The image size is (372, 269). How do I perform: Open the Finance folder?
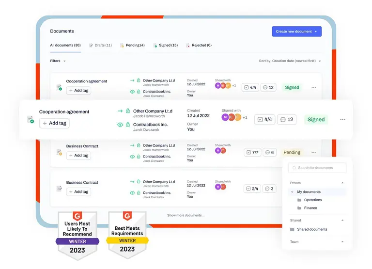(310, 208)
